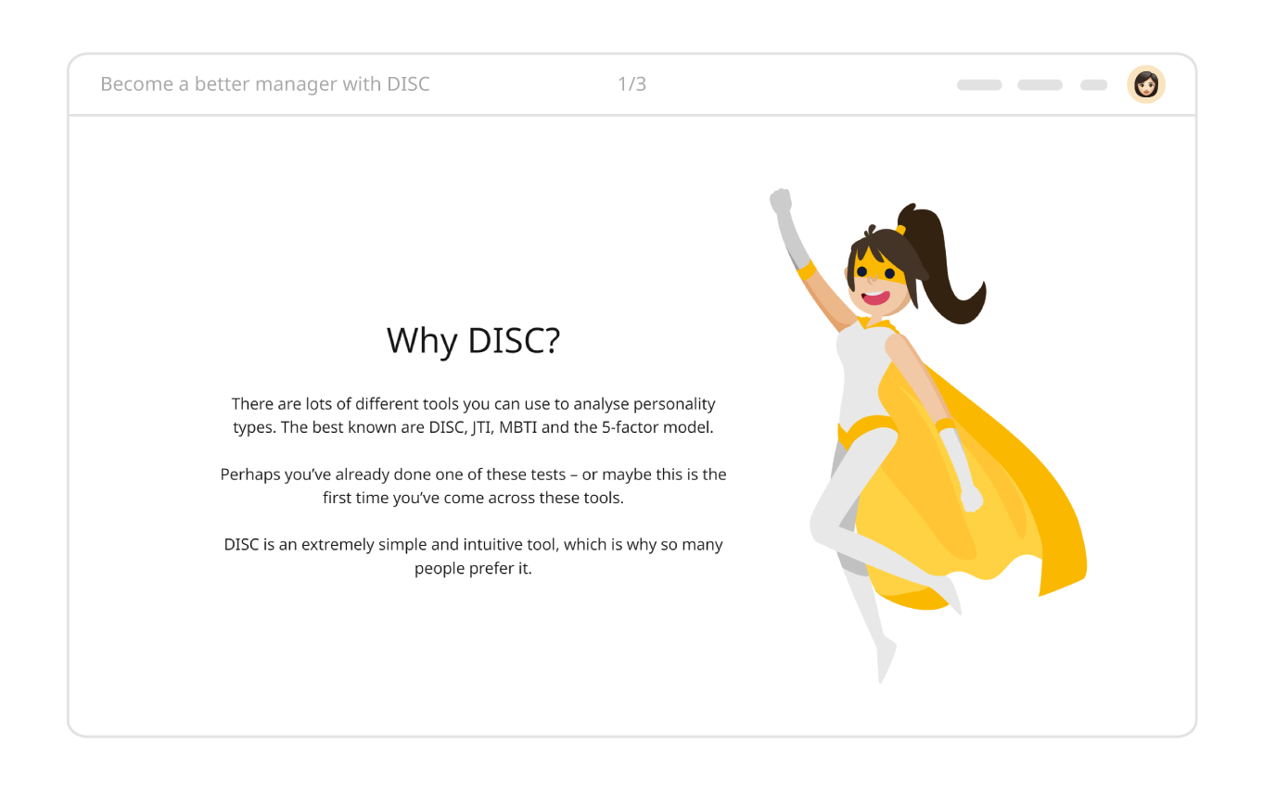Click the superhero's lowered gloved hand
This screenshot has height=797, width=1263.
pos(970,498)
